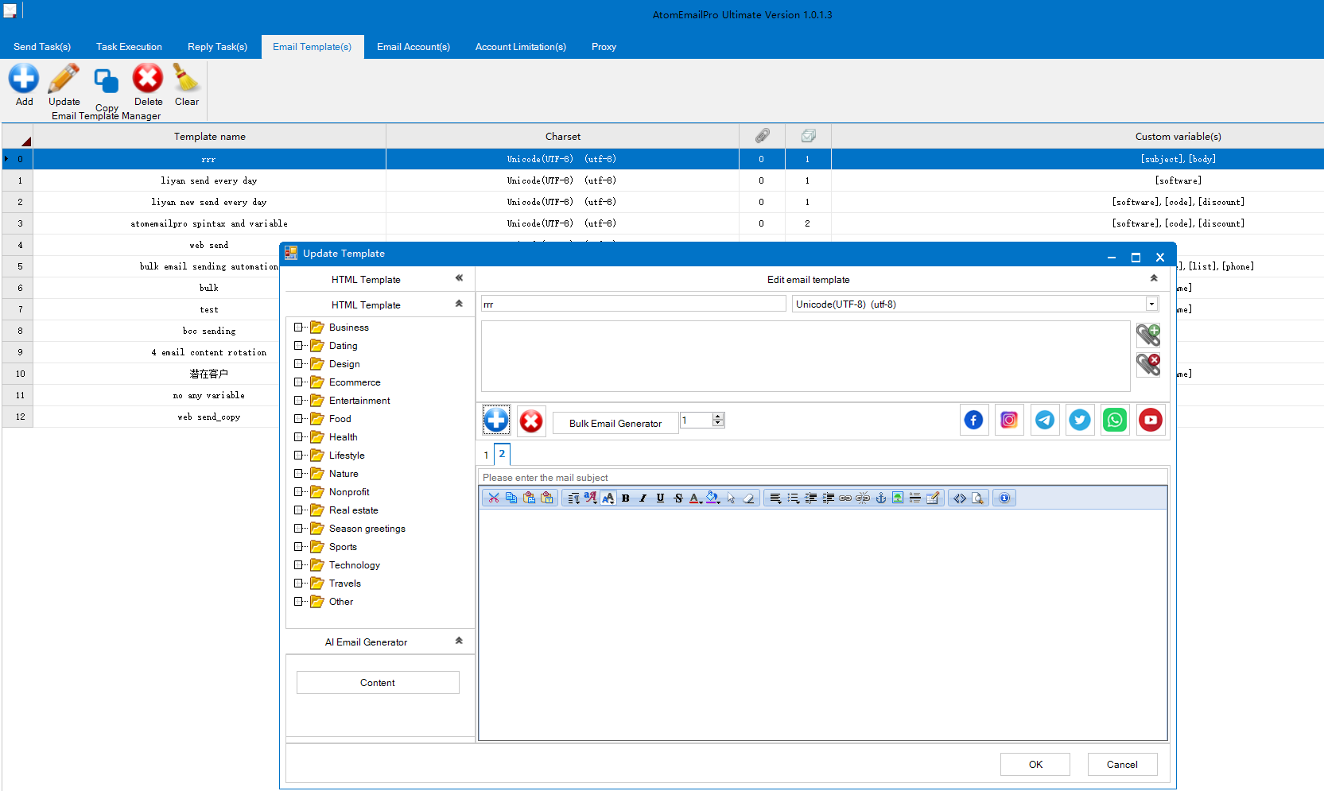Click the mail subject input field

[823, 477]
